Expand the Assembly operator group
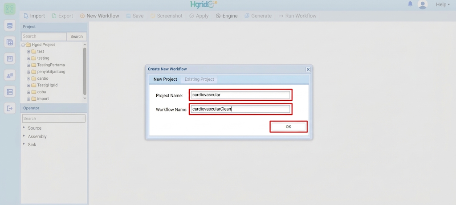The width and height of the screenshot is (456, 205). point(24,136)
